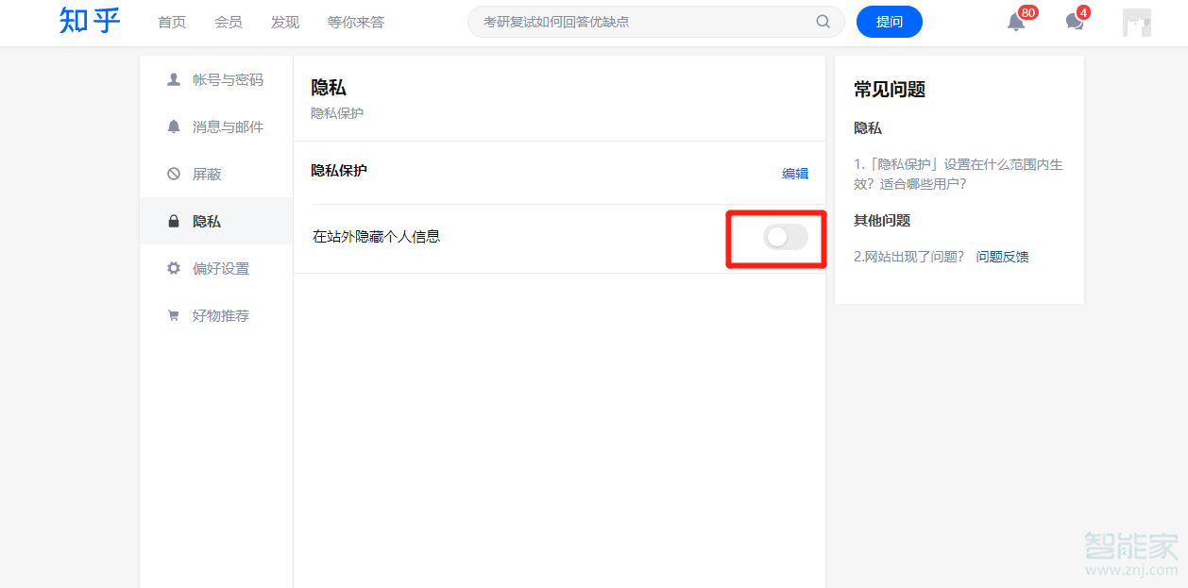1188x588 pixels.
Task: Click the Zhihu logo
Action: [88, 22]
